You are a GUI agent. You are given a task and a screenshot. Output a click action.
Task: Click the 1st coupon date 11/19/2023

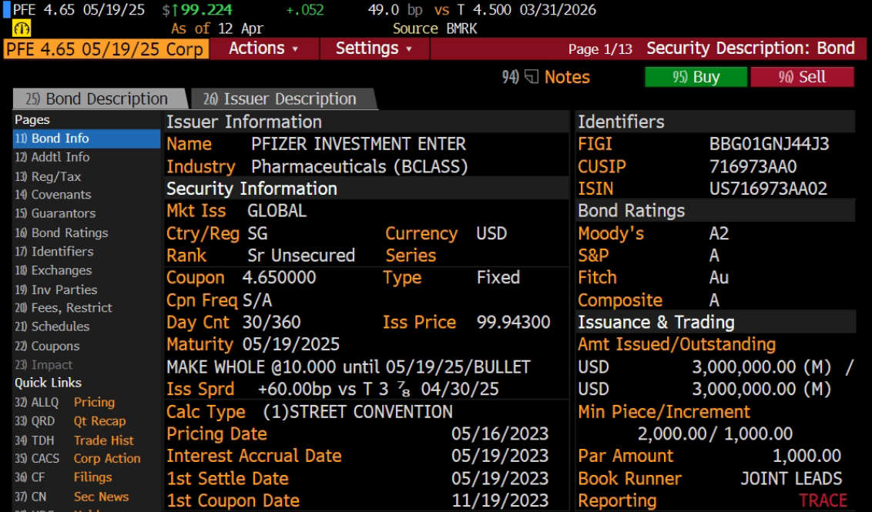[500, 501]
